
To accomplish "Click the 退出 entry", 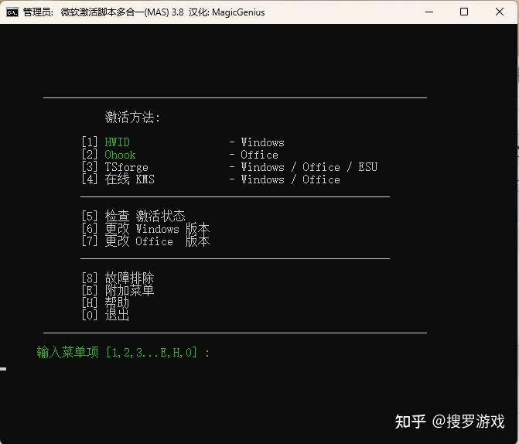I will 105,315.
